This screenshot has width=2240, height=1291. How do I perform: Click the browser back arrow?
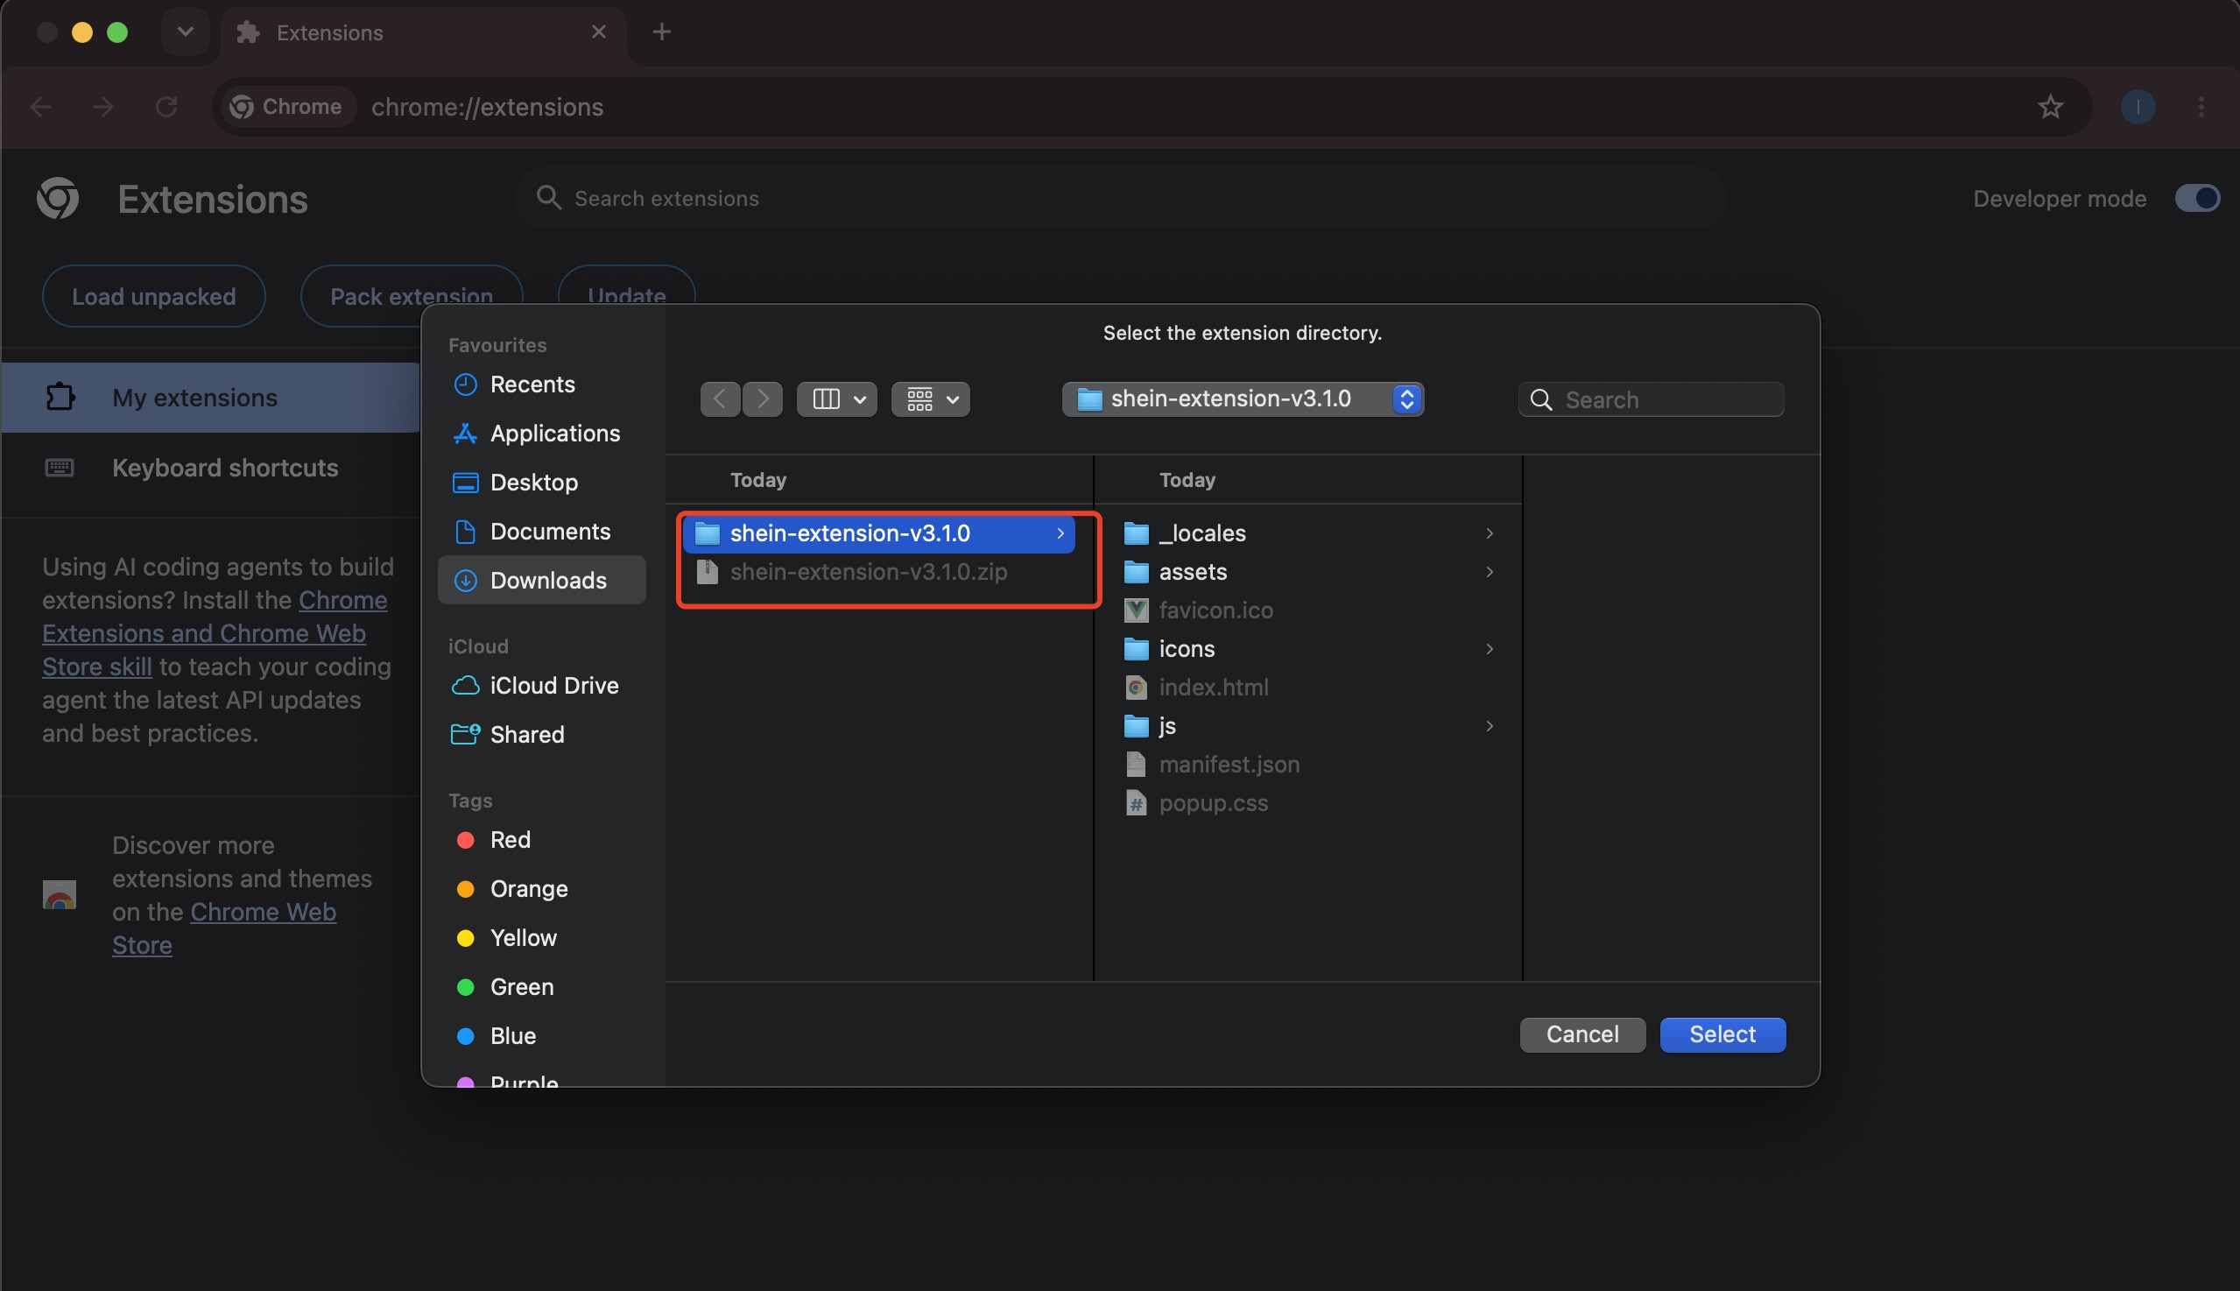[x=41, y=106]
